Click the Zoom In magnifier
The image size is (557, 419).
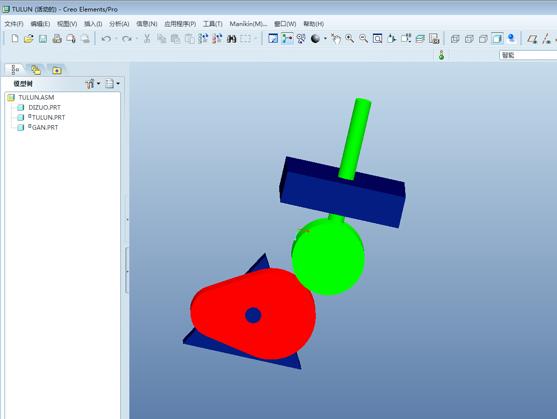[349, 39]
